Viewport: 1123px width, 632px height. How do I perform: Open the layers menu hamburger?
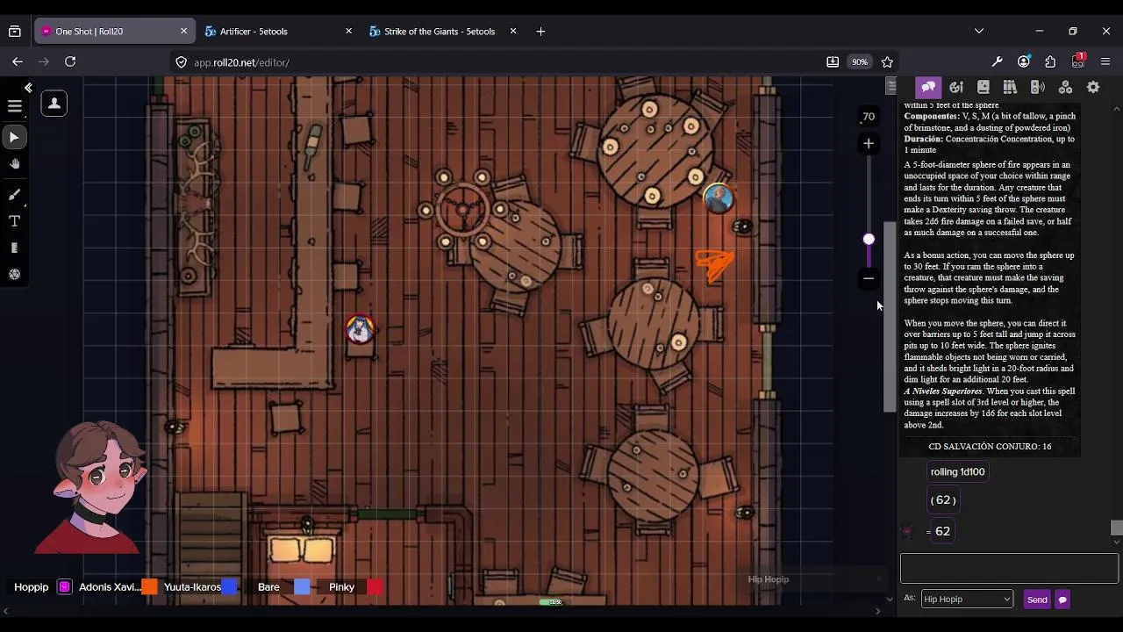(x=15, y=106)
